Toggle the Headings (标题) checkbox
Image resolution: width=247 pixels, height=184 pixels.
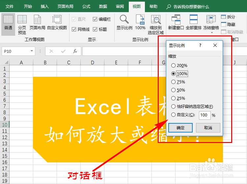(x=95, y=29)
